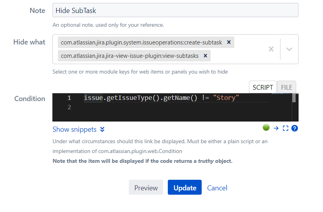Click the Cancel link
323x212 pixels.
click(x=217, y=188)
